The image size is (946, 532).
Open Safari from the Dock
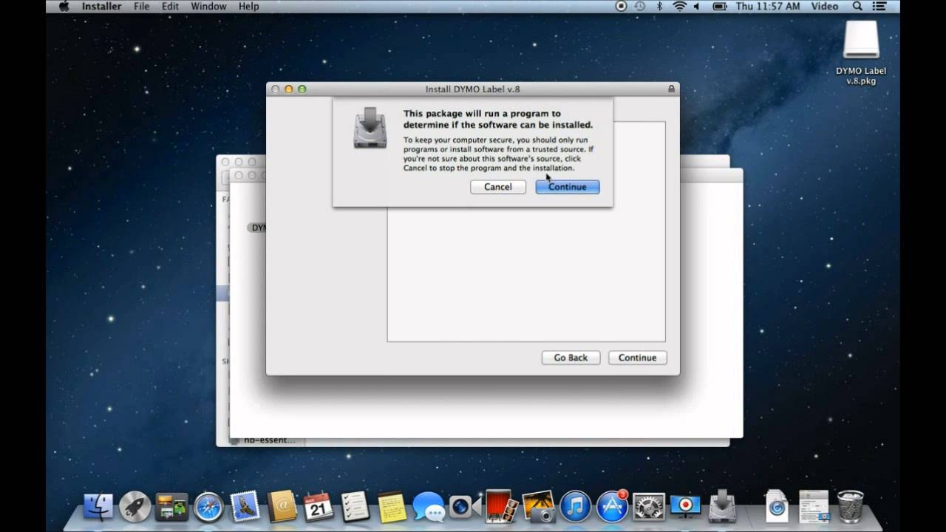coord(208,507)
